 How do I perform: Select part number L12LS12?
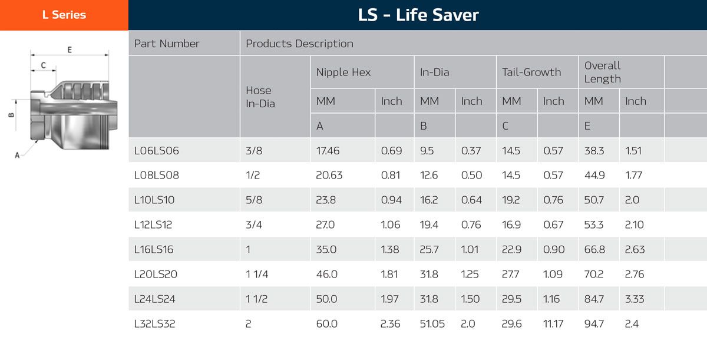pyautogui.click(x=153, y=224)
